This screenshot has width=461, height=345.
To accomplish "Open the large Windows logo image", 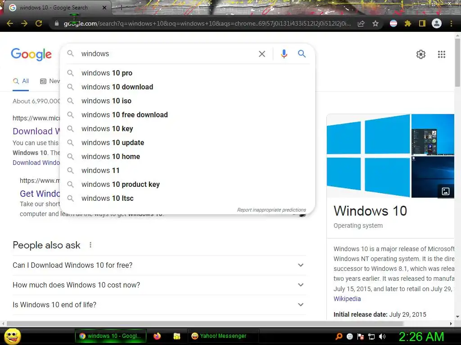I will pyautogui.click(x=368, y=155).
